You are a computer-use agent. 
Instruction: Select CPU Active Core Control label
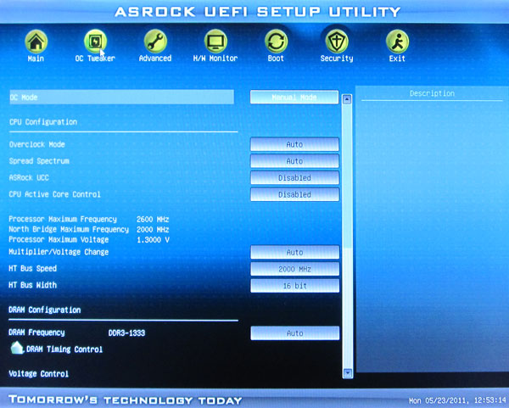click(55, 194)
